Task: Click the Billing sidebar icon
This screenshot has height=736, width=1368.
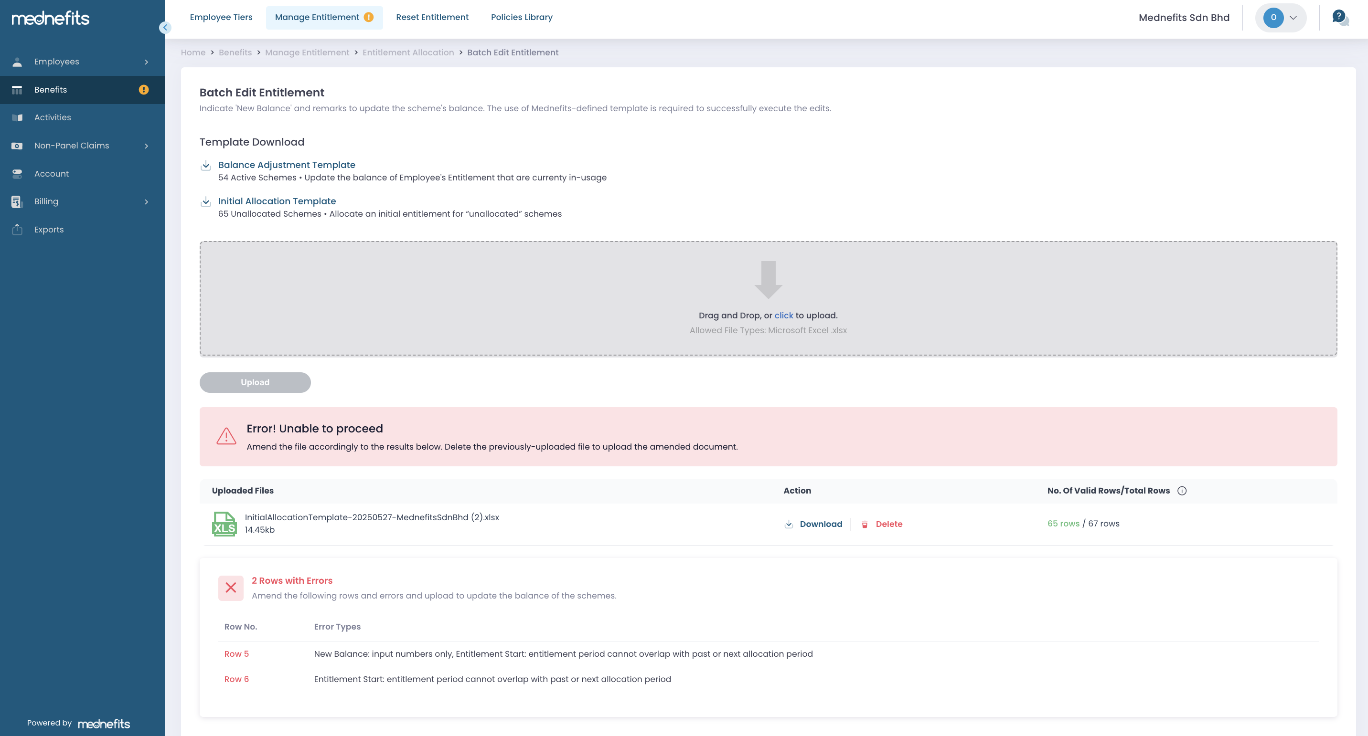Action: (17, 201)
